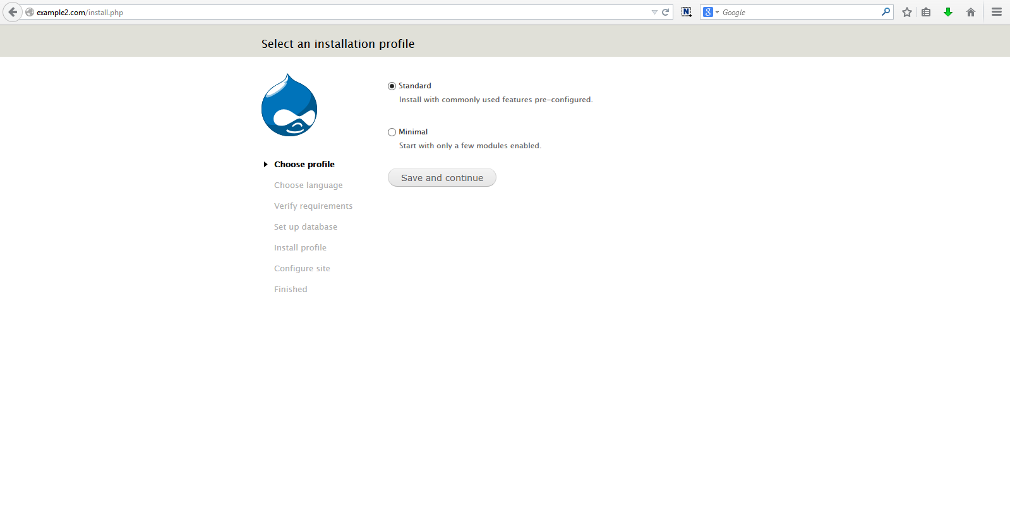Go to the browser home icon
The height and width of the screenshot is (523, 1010).
pyautogui.click(x=971, y=12)
